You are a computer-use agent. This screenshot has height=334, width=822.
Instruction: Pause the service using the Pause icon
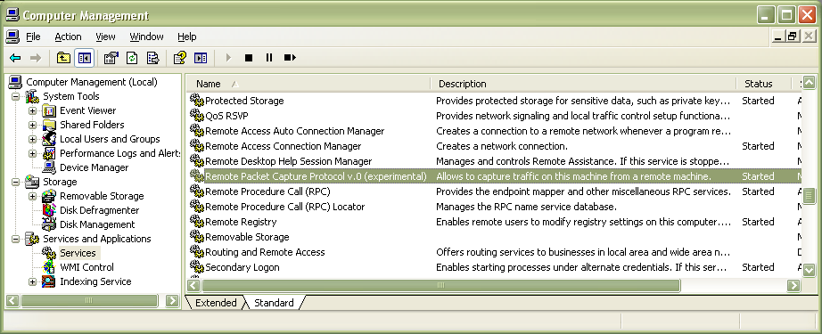pos(269,58)
